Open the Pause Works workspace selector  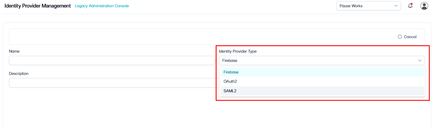(368, 6)
